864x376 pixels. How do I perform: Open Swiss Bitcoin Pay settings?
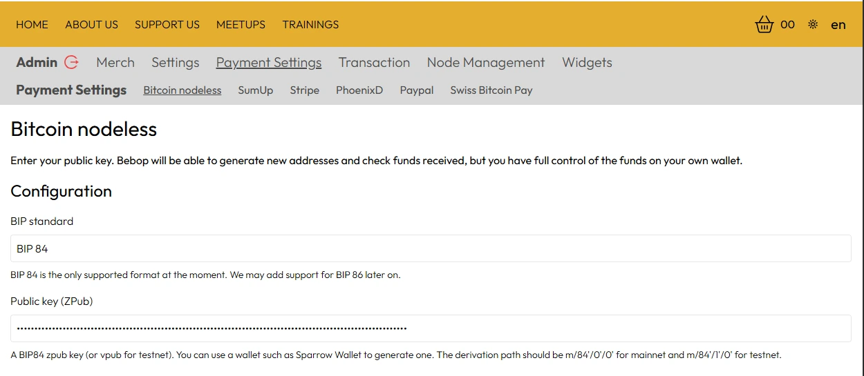click(491, 90)
